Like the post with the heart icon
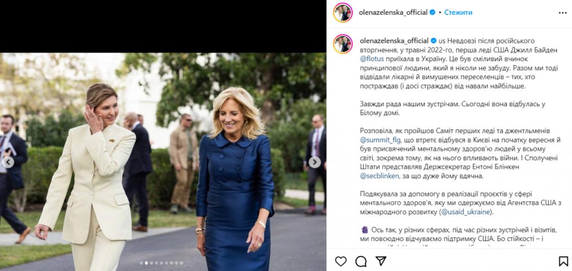572x271 pixels. (x=341, y=261)
